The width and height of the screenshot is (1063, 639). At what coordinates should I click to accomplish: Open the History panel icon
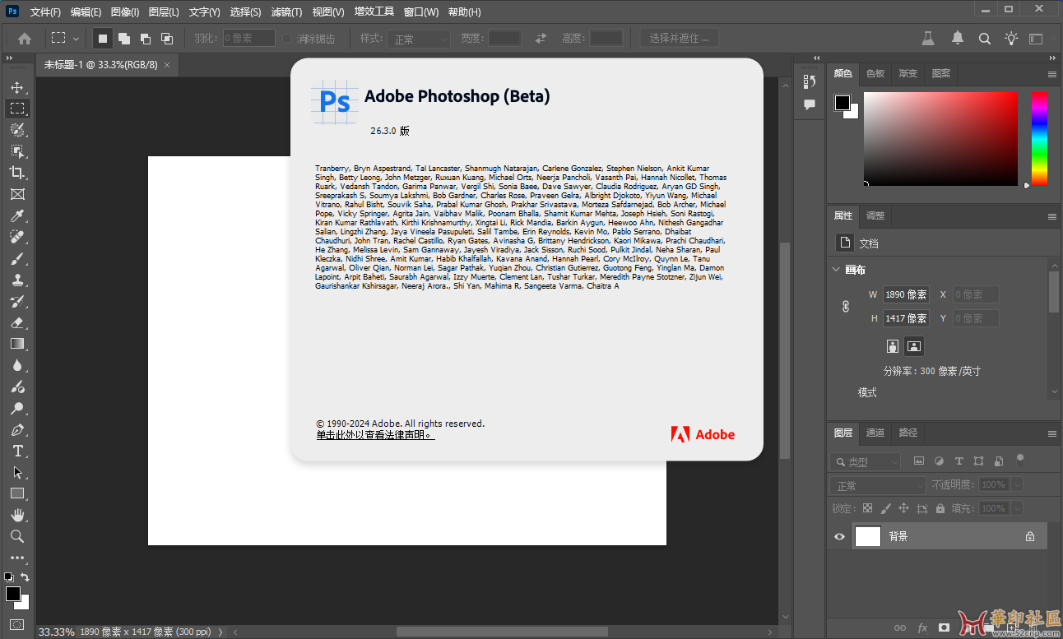point(810,81)
